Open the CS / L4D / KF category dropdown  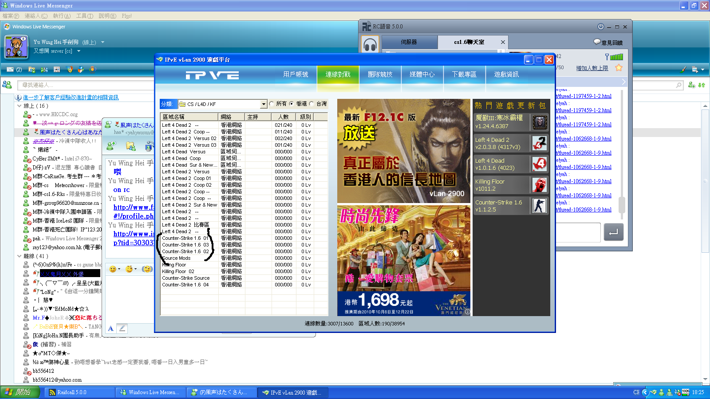[264, 104]
